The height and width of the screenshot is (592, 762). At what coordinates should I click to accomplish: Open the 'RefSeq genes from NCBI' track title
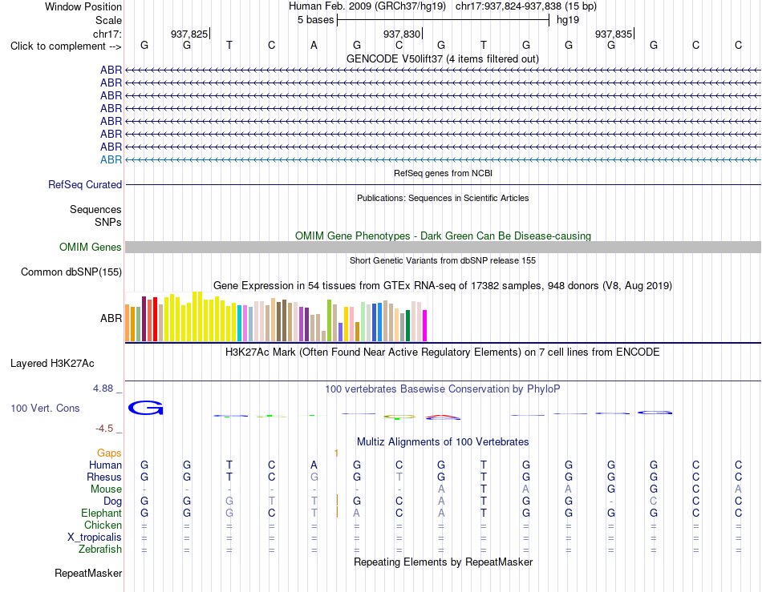pos(443,173)
